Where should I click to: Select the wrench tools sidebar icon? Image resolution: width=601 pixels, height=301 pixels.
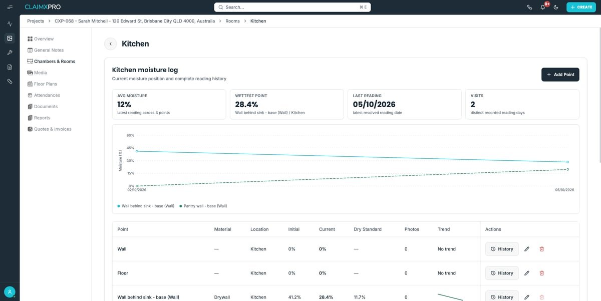(10, 53)
